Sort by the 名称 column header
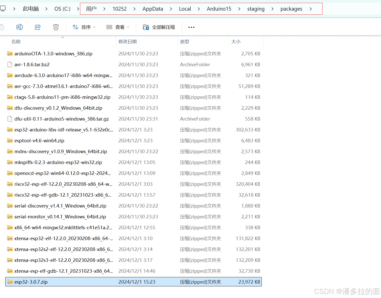Viewport: 381px width, 298px height. [16, 41]
